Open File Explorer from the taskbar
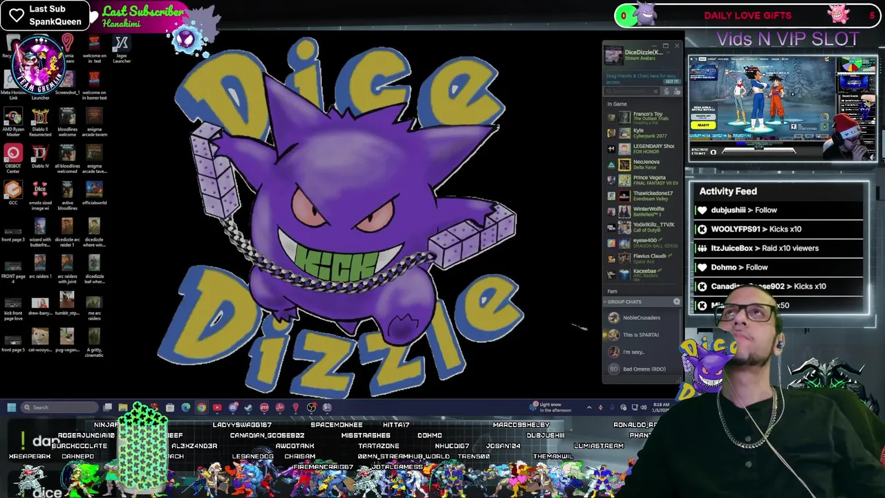This screenshot has width=885, height=498. [123, 407]
